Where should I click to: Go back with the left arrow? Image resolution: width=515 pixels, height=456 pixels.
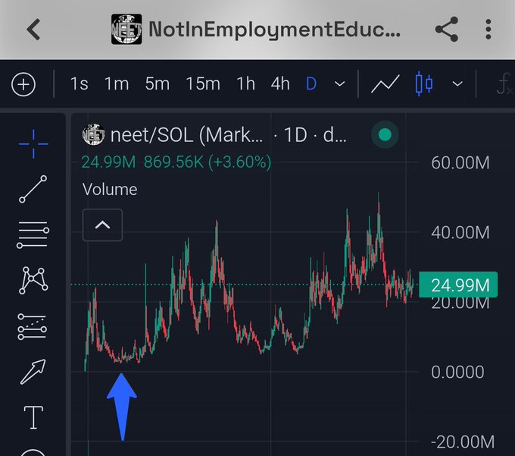(33, 30)
